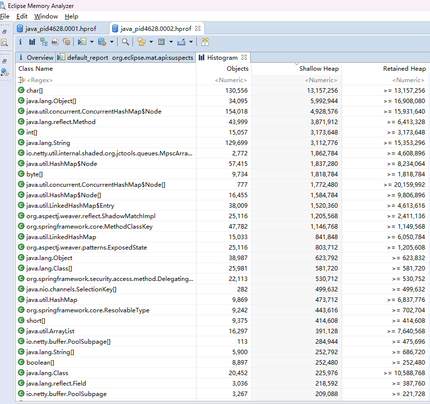Click the Objects <Numeric> filter field

224,80
